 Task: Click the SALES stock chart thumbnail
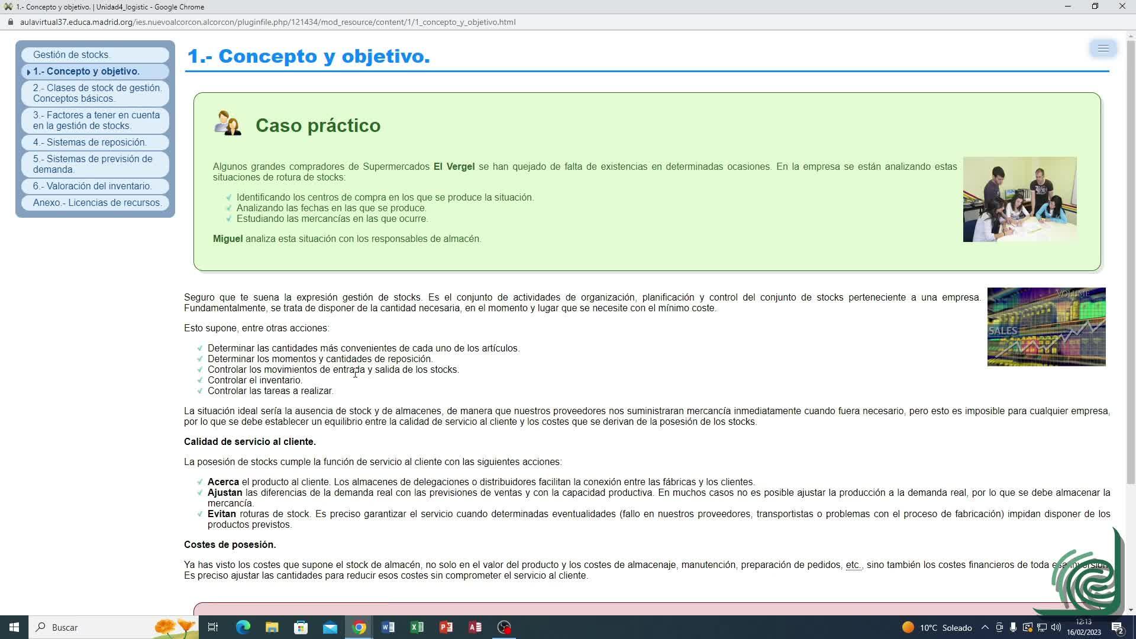(1046, 327)
